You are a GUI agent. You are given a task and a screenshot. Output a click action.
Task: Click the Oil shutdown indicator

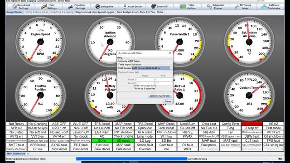[x=273, y=136]
